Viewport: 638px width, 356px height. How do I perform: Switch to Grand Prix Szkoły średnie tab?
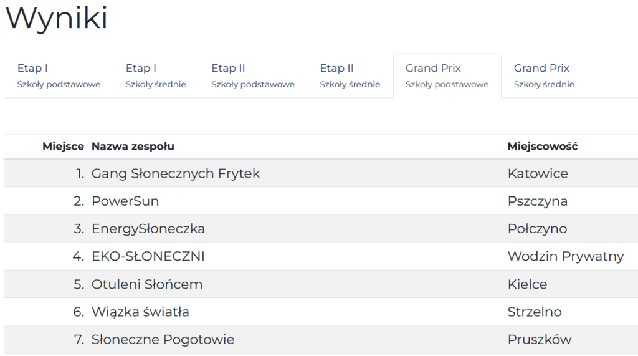click(544, 75)
